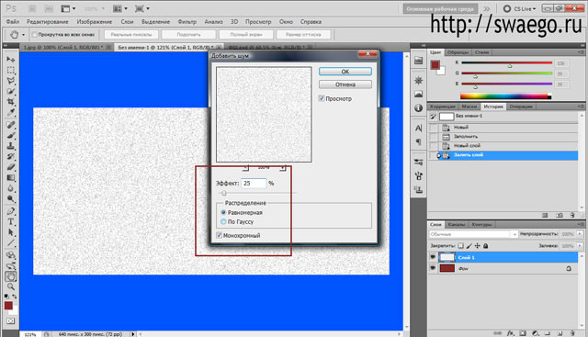The image size is (588, 337).
Task: Select the Move tool in toolbox
Action: pyautogui.click(x=11, y=60)
